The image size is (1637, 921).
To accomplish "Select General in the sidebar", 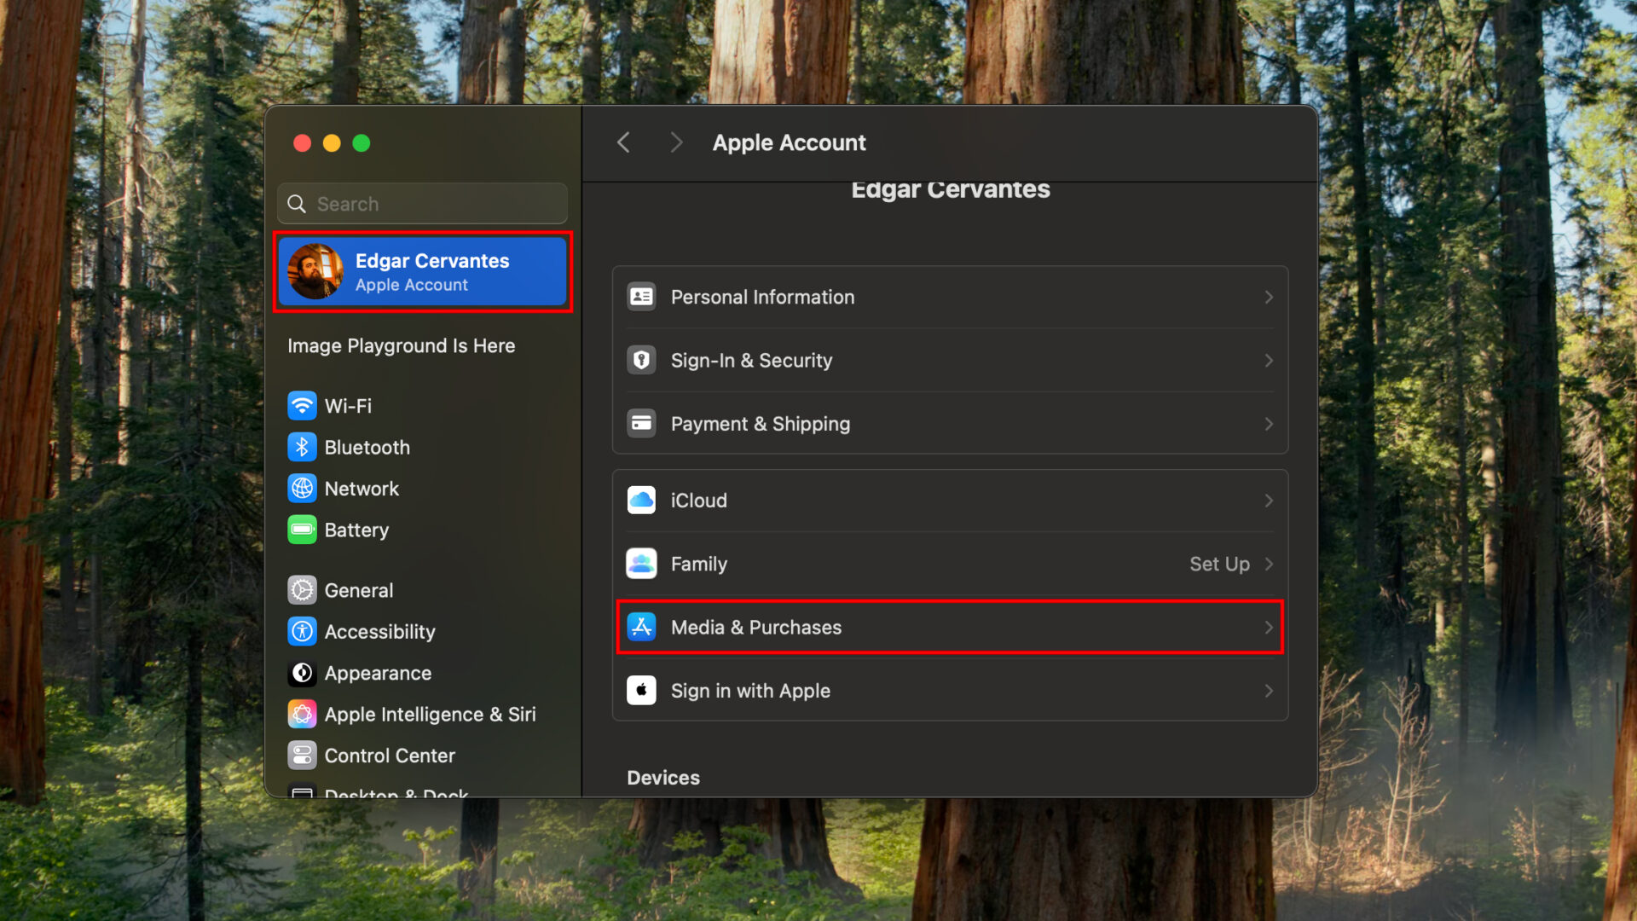I will coord(359,589).
